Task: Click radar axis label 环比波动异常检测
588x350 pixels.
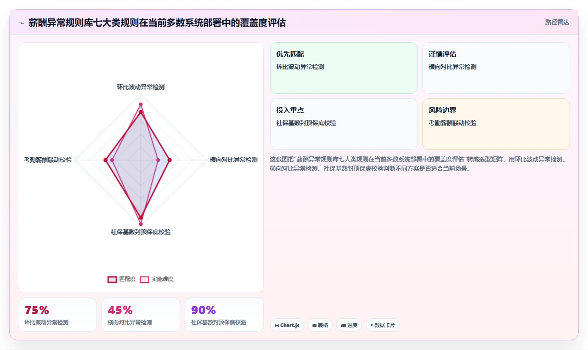Action: pos(141,87)
